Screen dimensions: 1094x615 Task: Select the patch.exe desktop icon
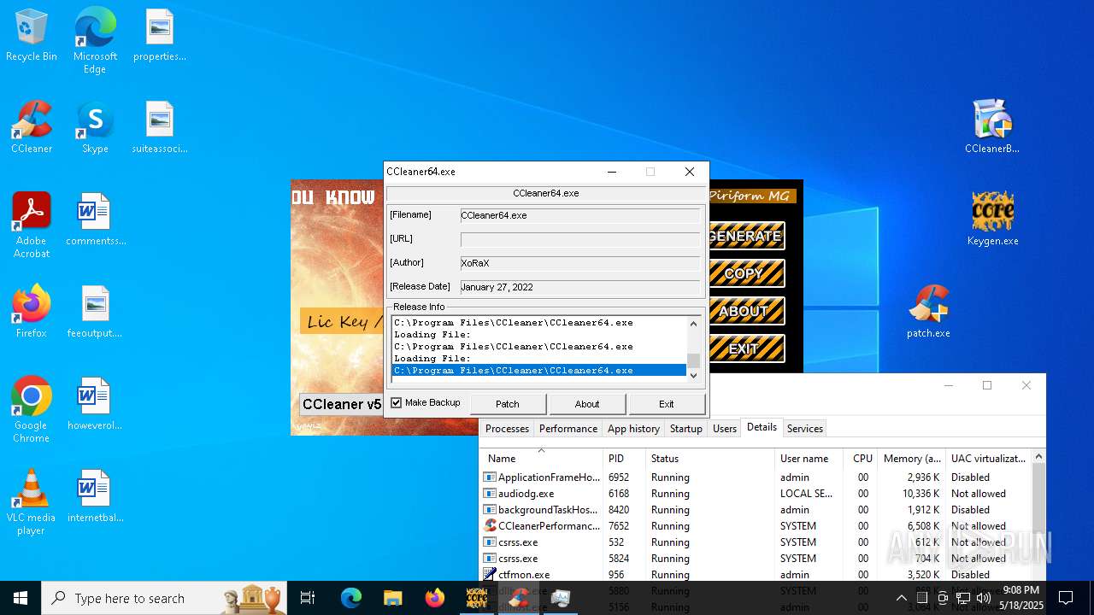click(929, 312)
